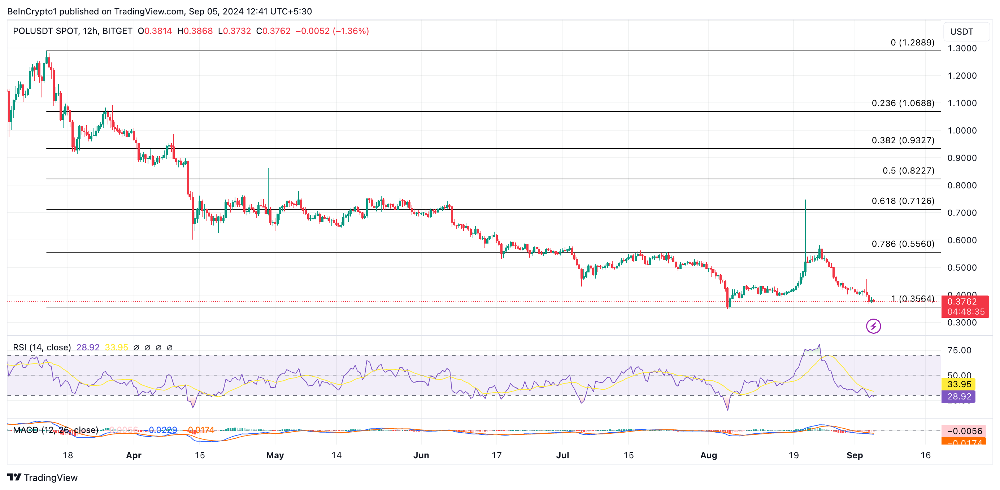Click the 1.3000 tick on price scale

pyautogui.click(x=962, y=48)
